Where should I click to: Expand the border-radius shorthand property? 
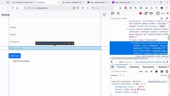point(132,92)
